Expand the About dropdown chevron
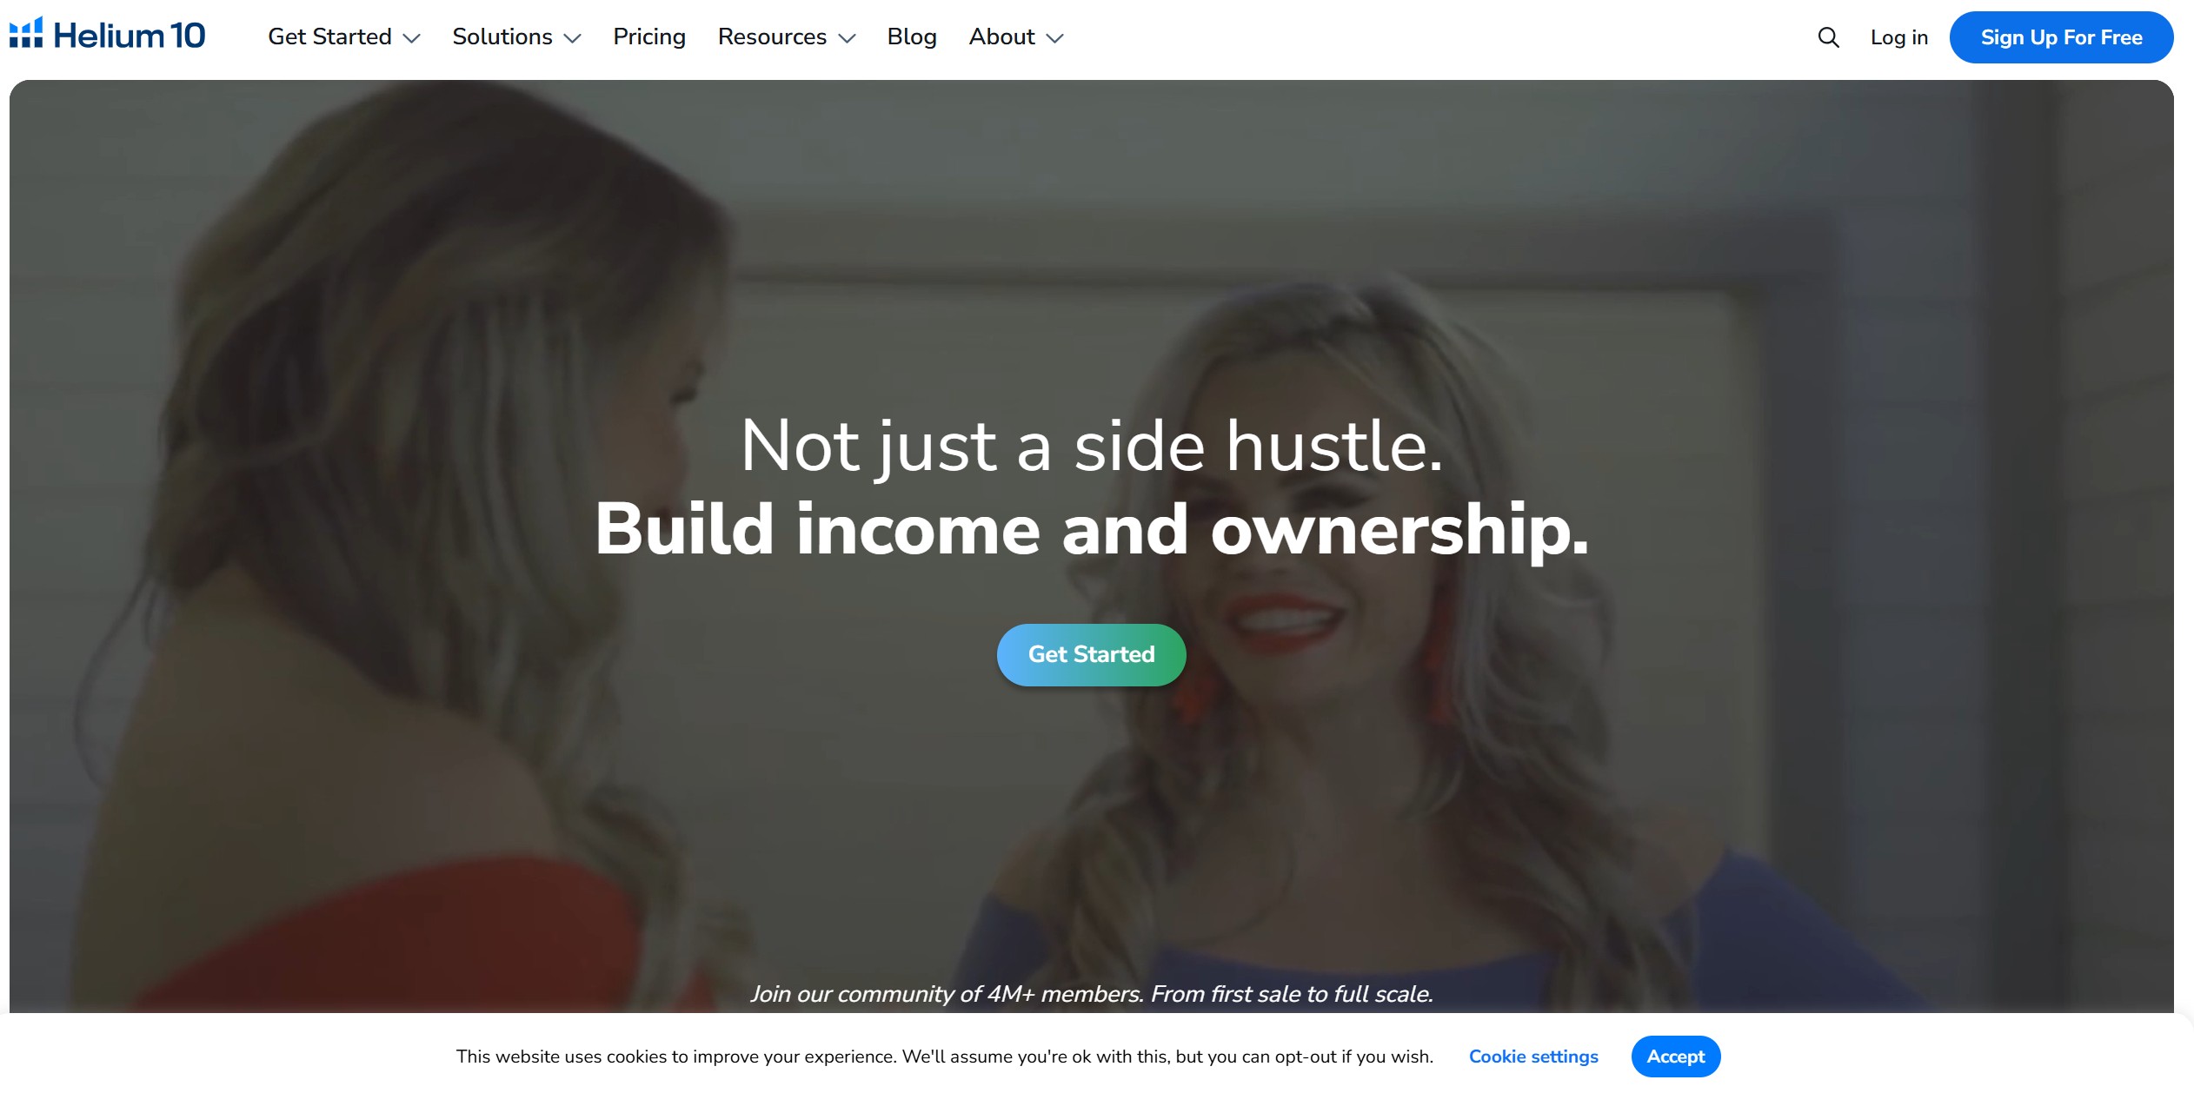Image resolution: width=2194 pixels, height=1093 pixels. click(x=1054, y=38)
